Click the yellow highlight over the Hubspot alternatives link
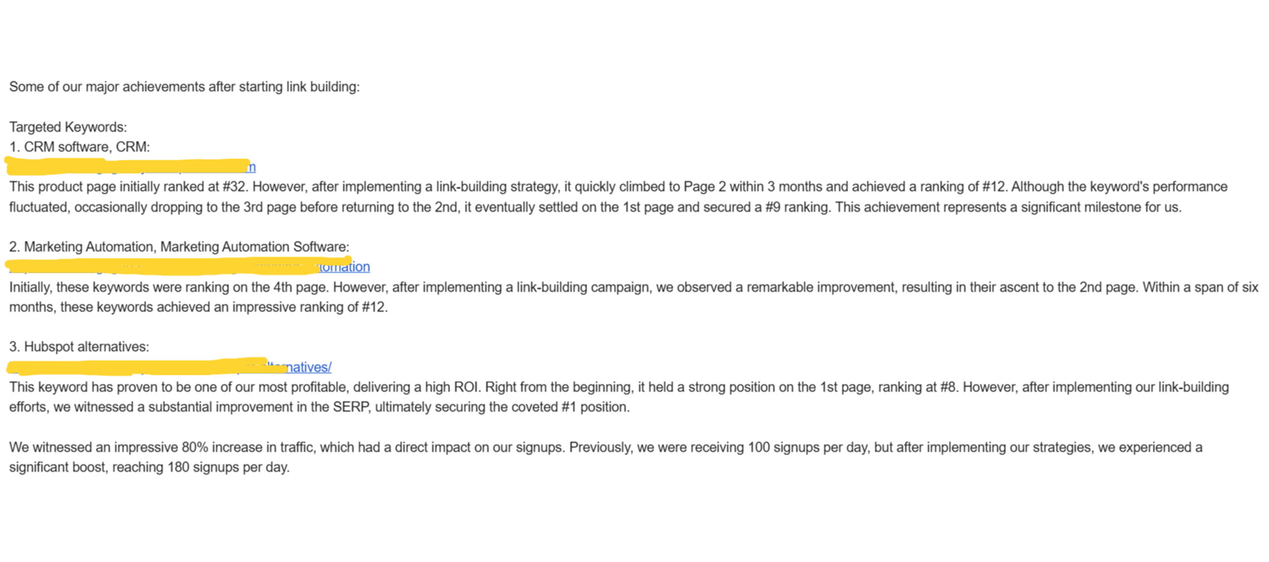 pyautogui.click(x=139, y=366)
